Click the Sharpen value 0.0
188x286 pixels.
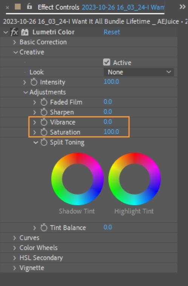(108, 112)
